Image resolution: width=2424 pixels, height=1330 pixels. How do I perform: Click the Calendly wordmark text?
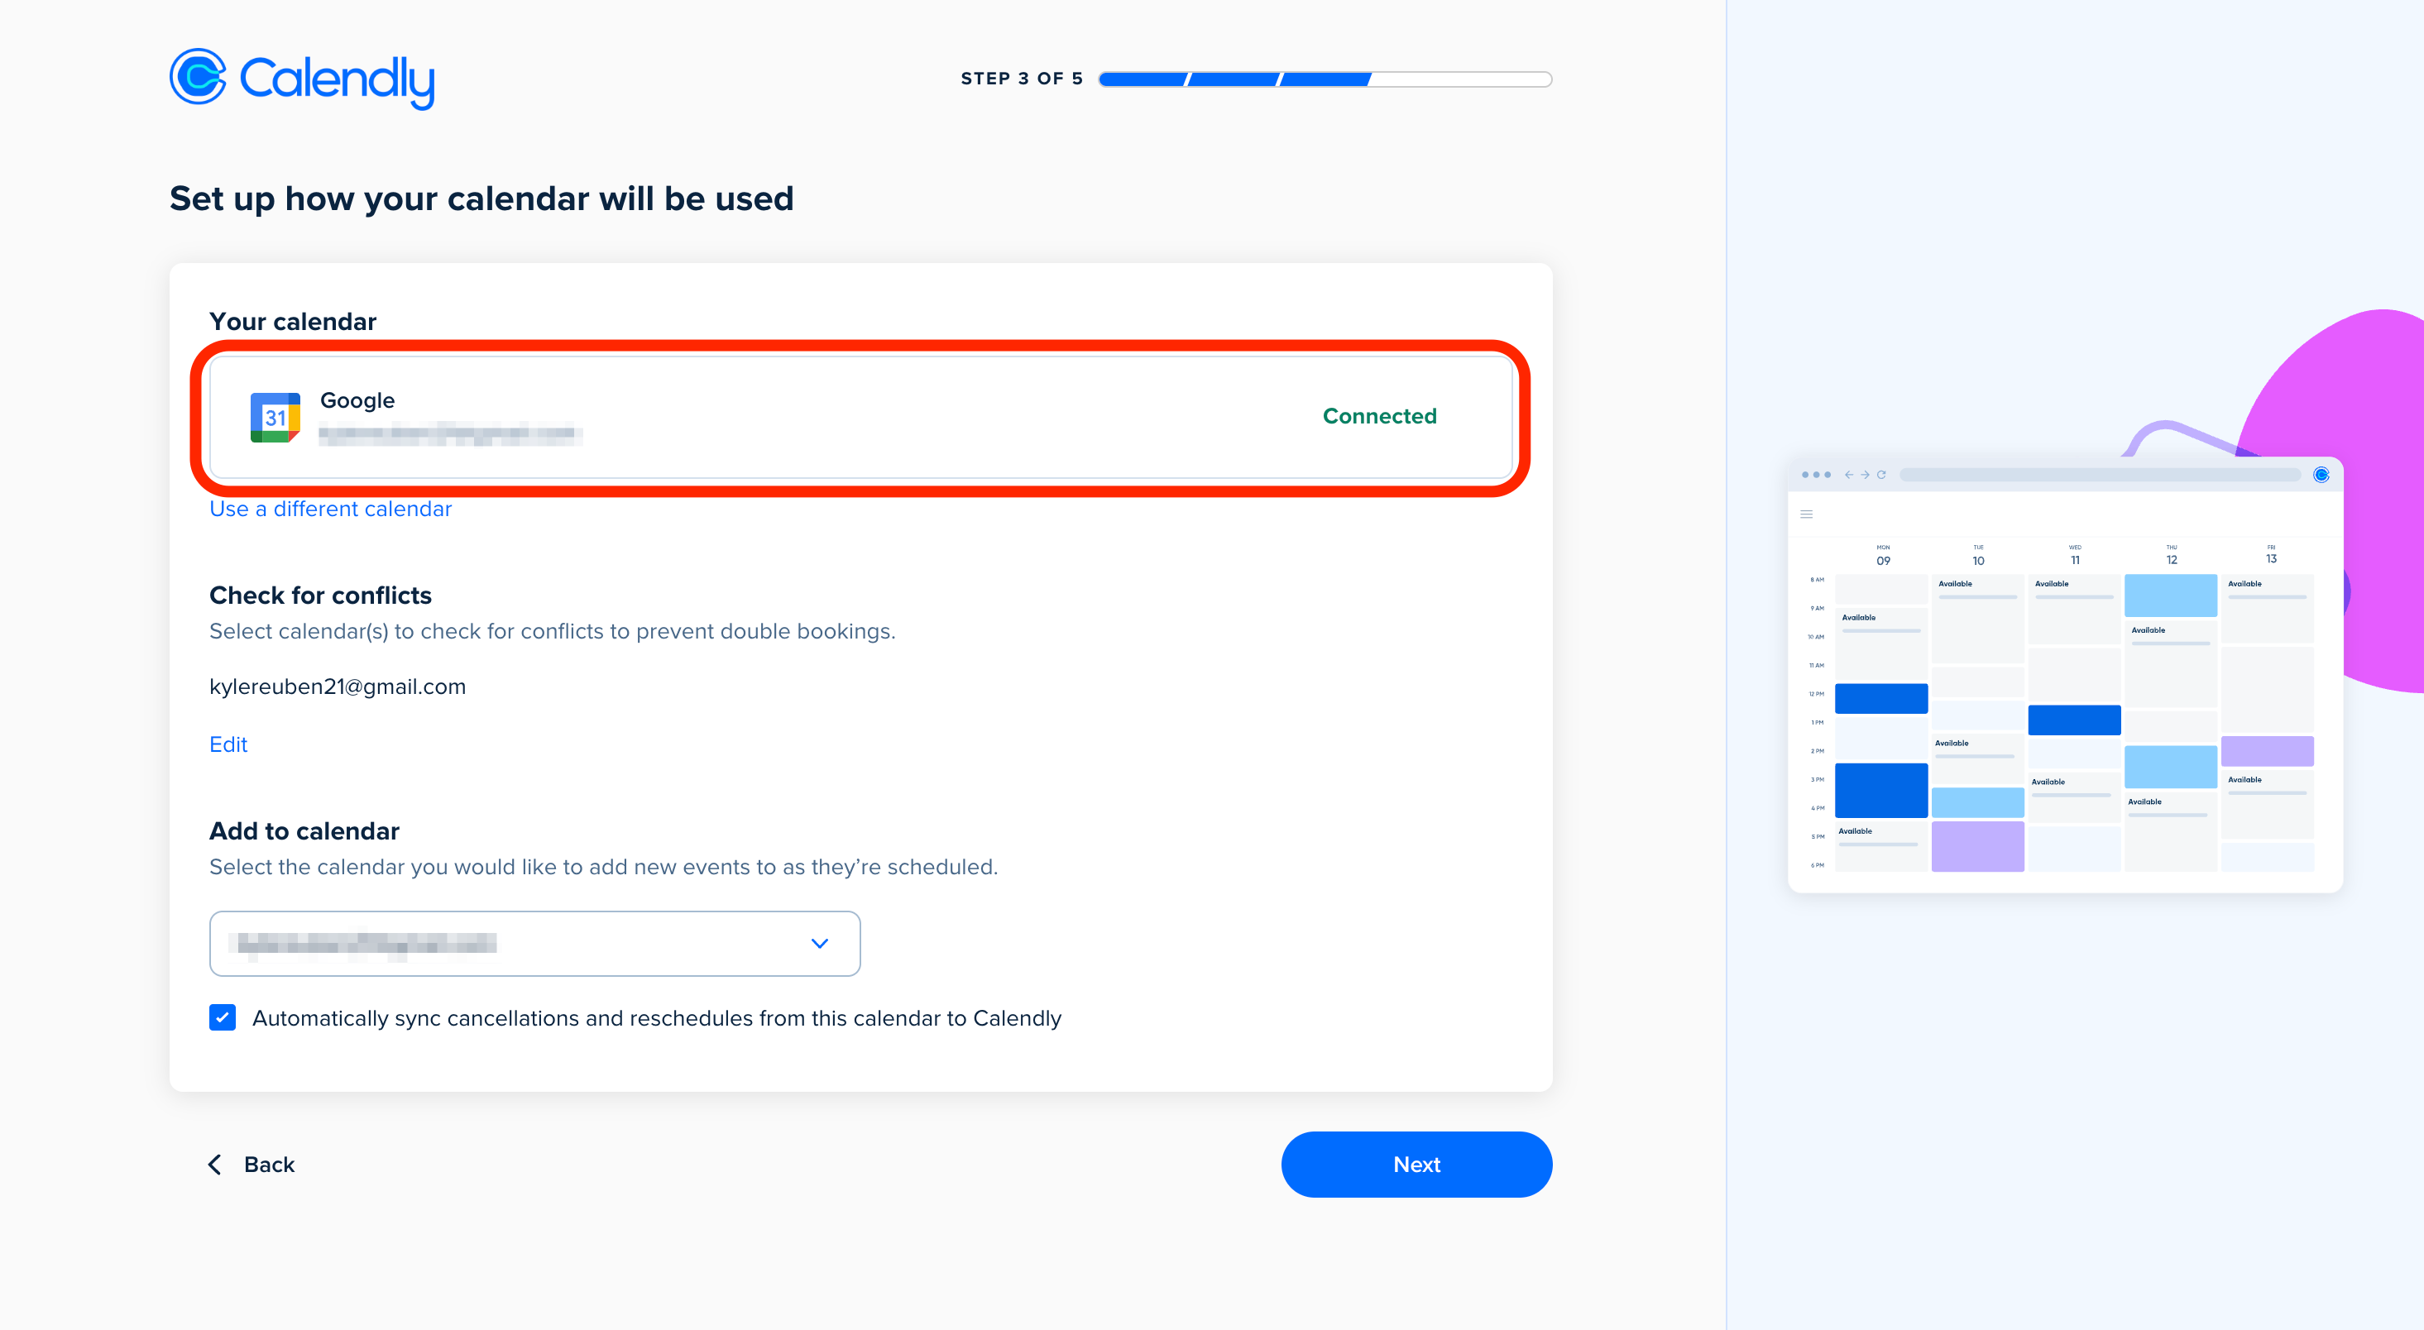click(x=337, y=79)
